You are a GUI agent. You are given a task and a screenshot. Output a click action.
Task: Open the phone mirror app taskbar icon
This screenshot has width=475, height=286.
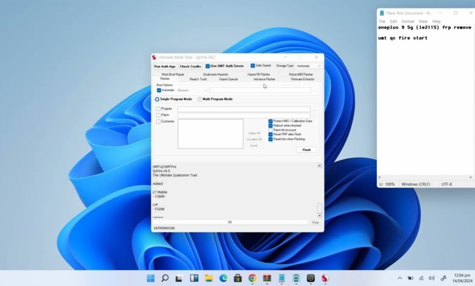coord(296,278)
